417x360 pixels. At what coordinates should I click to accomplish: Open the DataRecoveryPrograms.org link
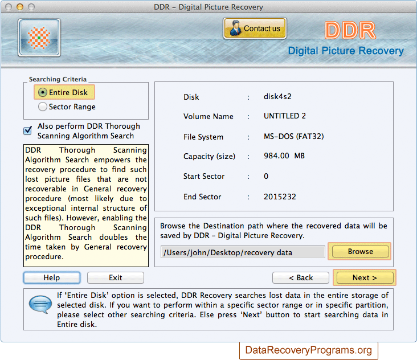point(308,350)
